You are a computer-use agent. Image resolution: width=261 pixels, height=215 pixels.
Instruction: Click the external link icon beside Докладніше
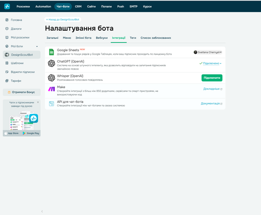(221, 89)
